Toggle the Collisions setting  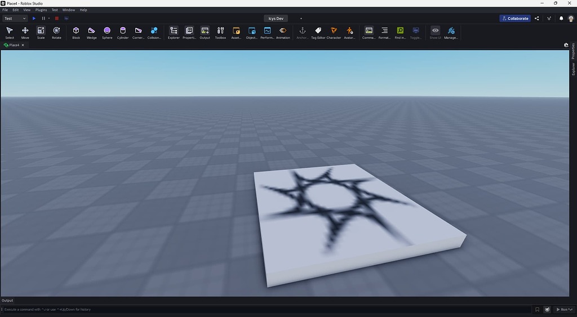click(154, 33)
